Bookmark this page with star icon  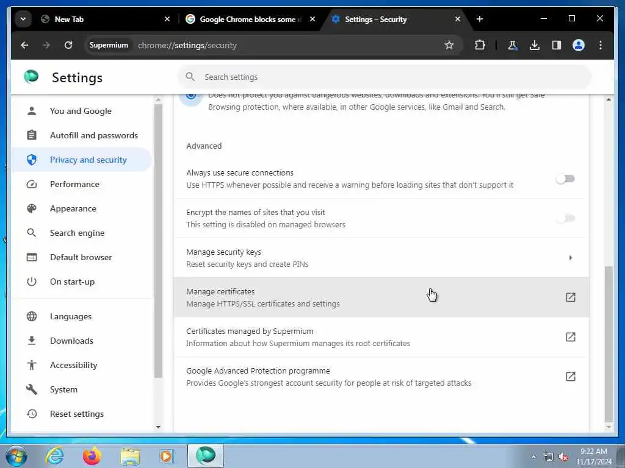pyautogui.click(x=449, y=45)
